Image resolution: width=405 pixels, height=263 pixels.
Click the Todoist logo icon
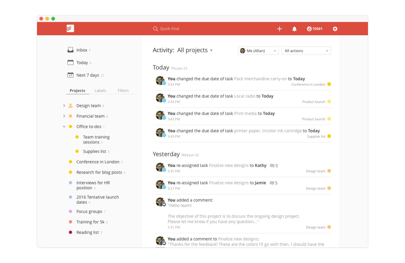[x=70, y=29]
